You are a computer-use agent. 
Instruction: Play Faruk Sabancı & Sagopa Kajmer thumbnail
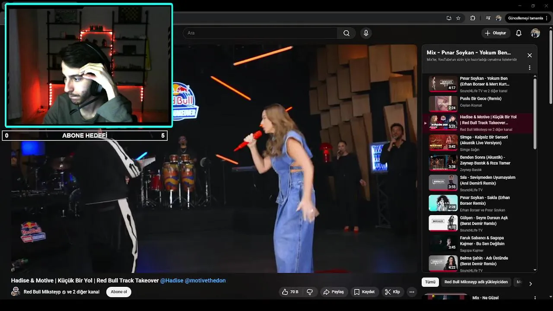(x=443, y=243)
